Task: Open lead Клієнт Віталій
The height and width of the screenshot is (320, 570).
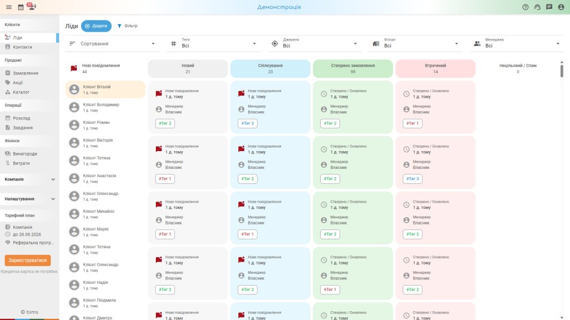Action: click(105, 89)
